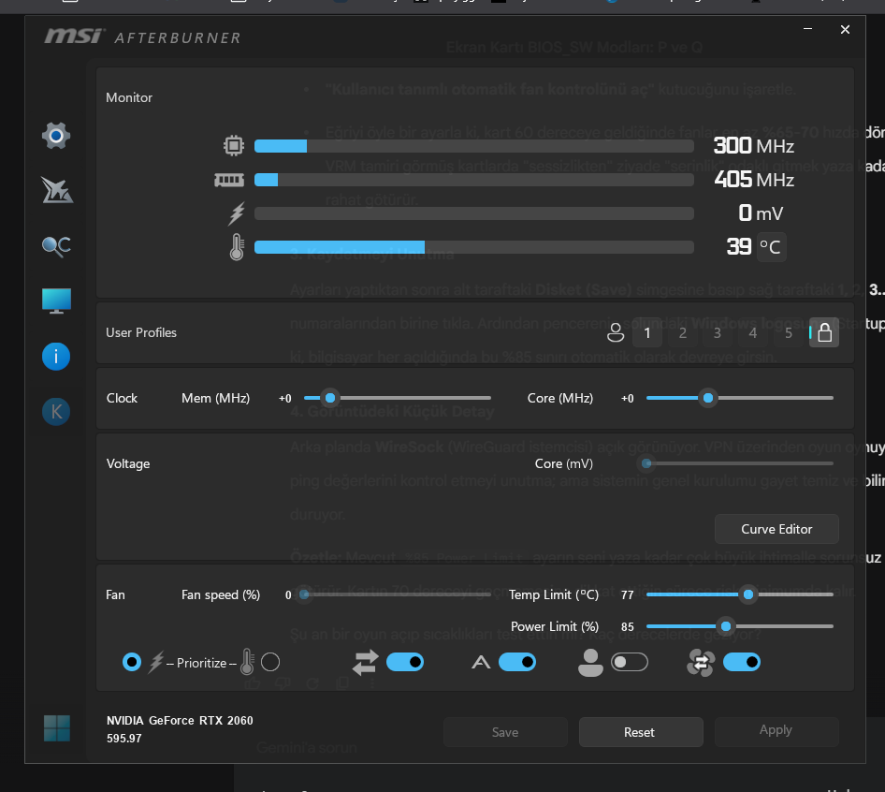Click the prioritize temperature thermometer icon
This screenshot has height=792, width=885.
[247, 662]
